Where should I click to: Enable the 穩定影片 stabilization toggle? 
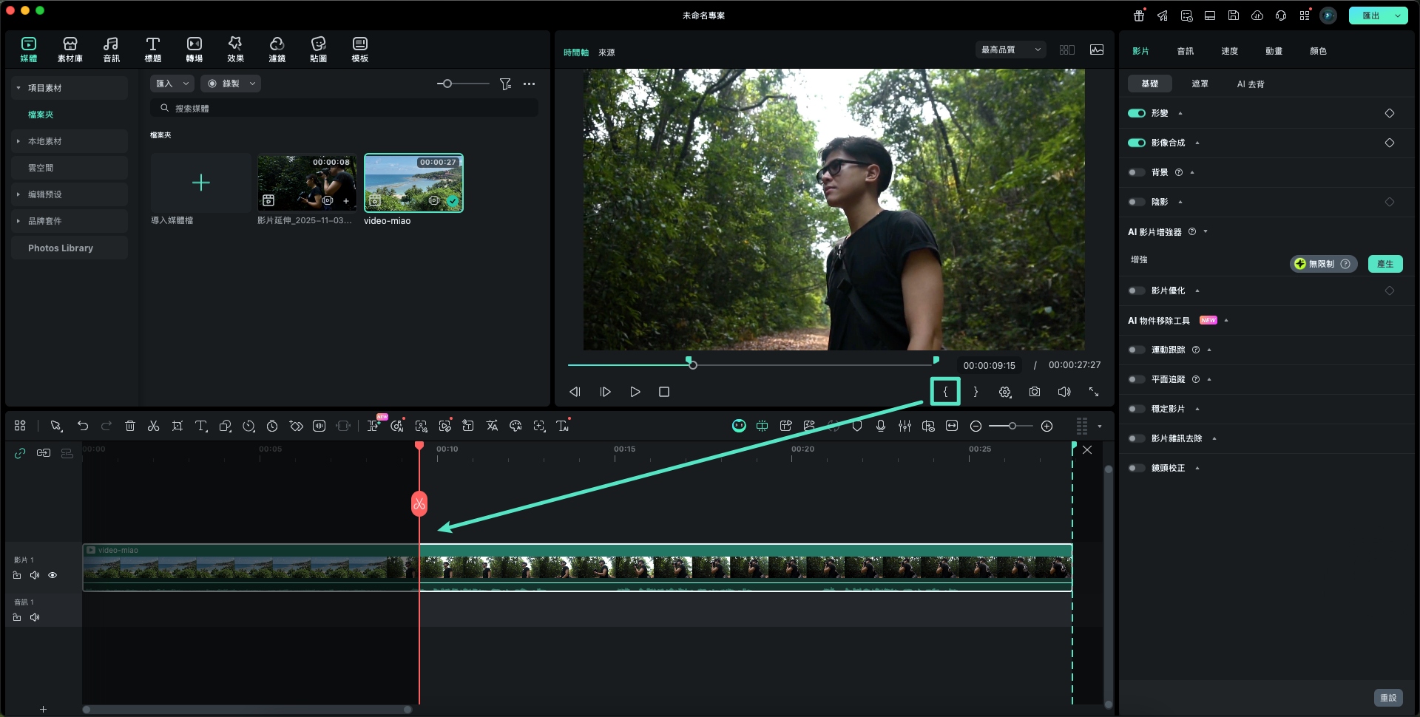(1136, 409)
